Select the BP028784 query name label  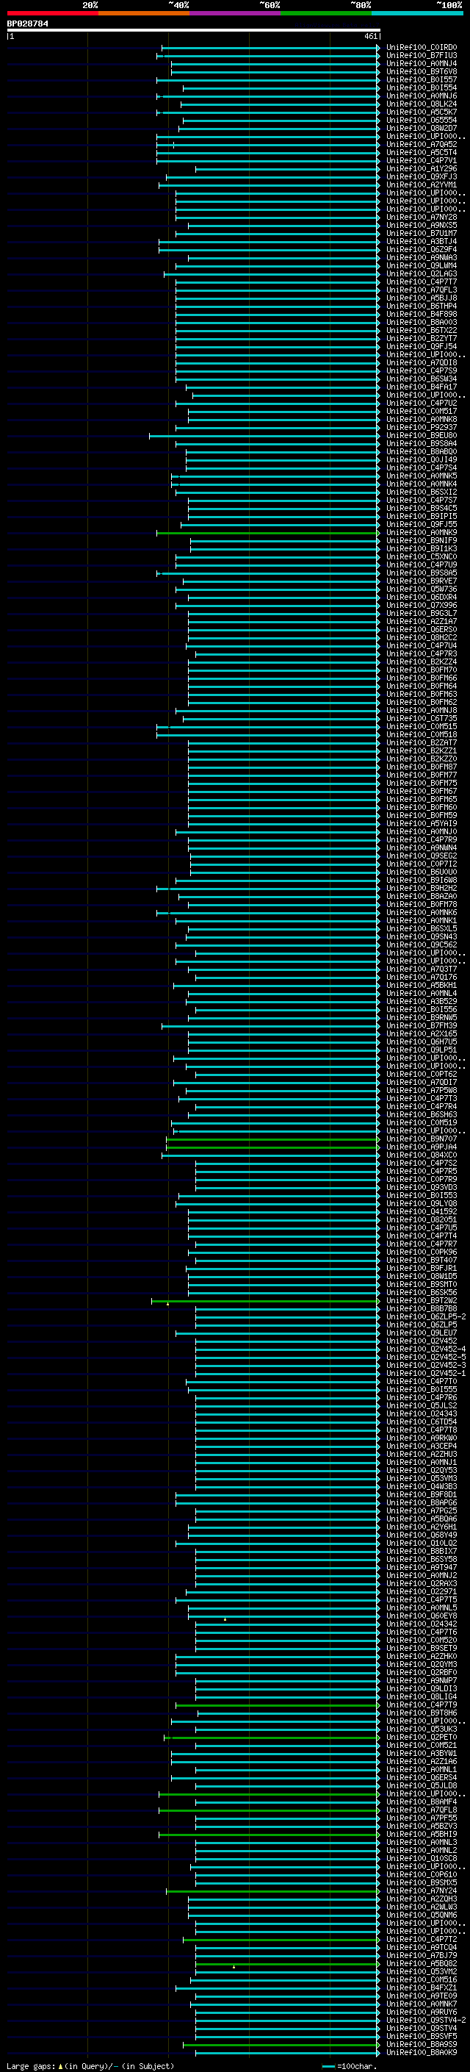27,24
